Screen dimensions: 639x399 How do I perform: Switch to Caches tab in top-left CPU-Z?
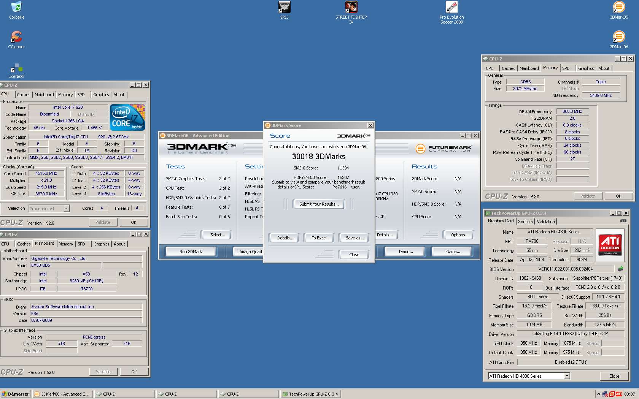23,95
